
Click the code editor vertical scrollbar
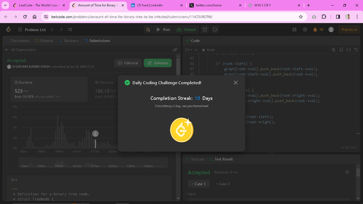coord(358,134)
